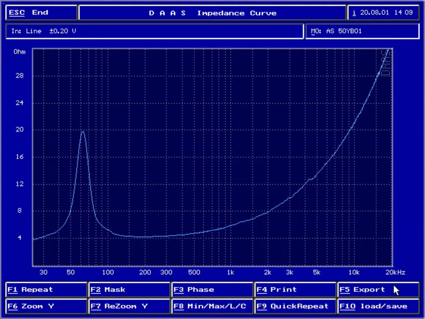Image resolution: width=425 pixels, height=319 pixels.
Task: Click the 200 frequency axis label
Action: click(145, 272)
